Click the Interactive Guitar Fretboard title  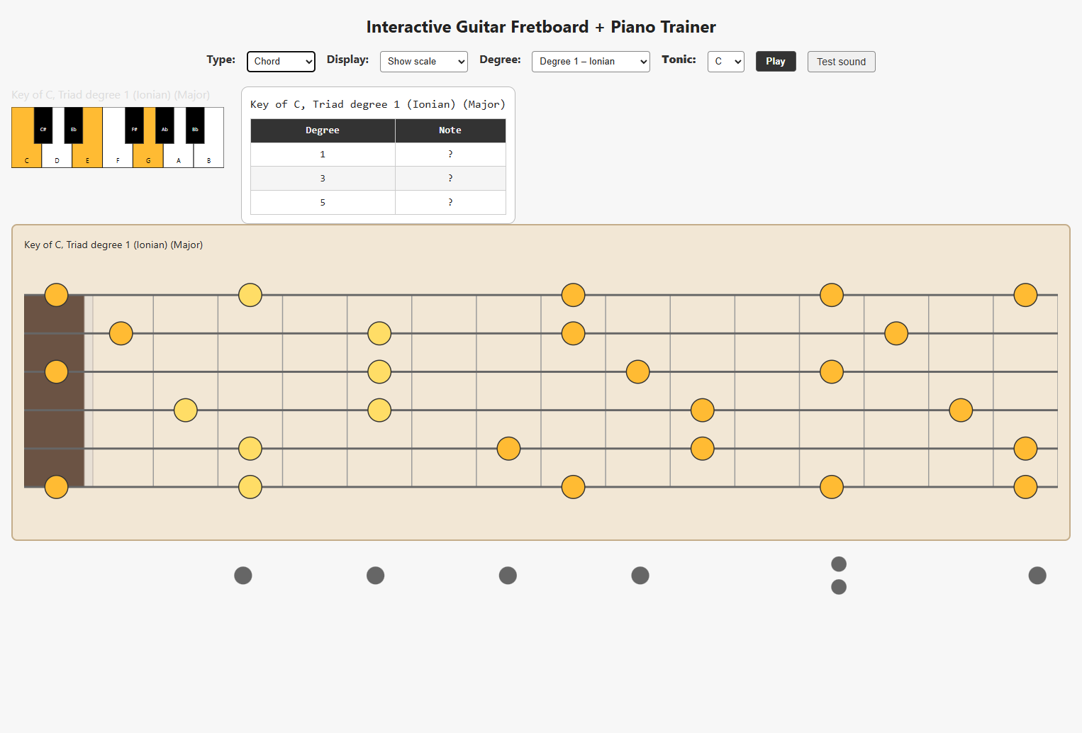coord(541,27)
